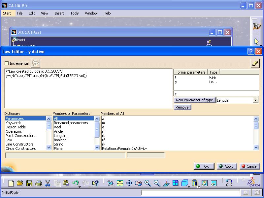Click the New file icon
Viewport: 264px width, 198px height.
coord(11,183)
